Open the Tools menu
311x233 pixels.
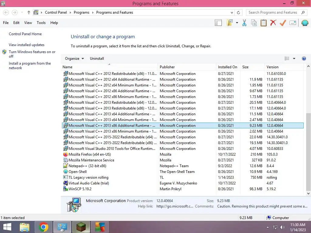[x=41, y=23]
